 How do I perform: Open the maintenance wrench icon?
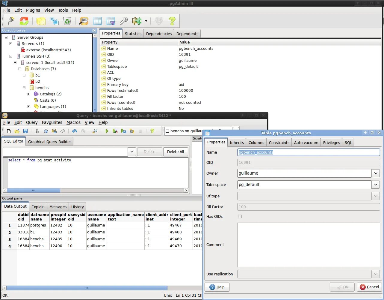coord(124,21)
